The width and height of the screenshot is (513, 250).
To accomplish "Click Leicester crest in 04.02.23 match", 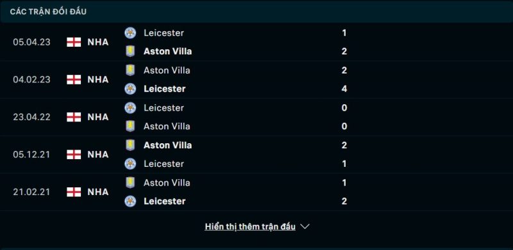I will pos(130,89).
